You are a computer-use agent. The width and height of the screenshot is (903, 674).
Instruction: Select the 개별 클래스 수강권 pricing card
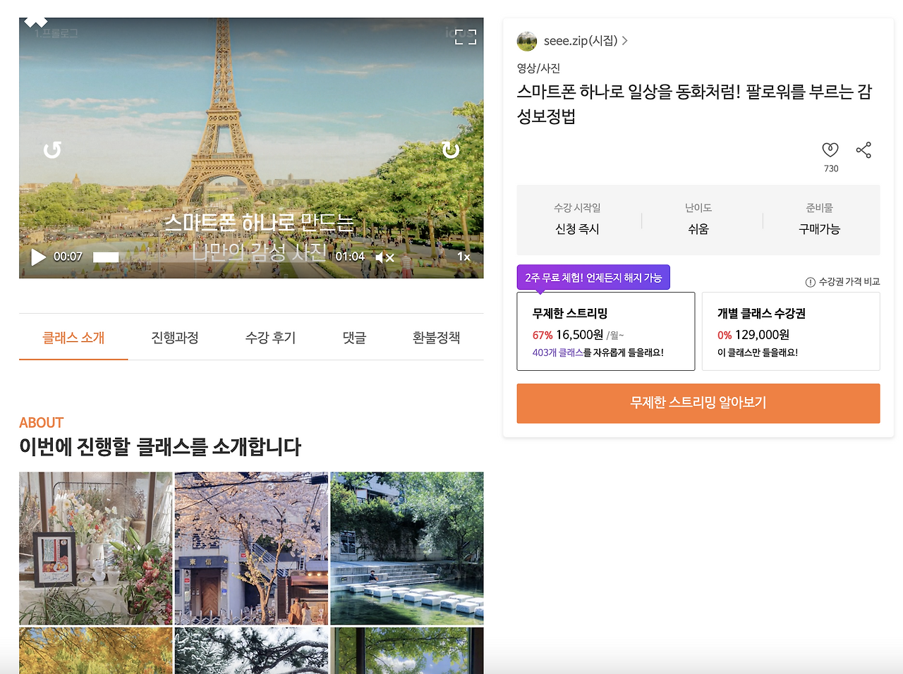790,331
